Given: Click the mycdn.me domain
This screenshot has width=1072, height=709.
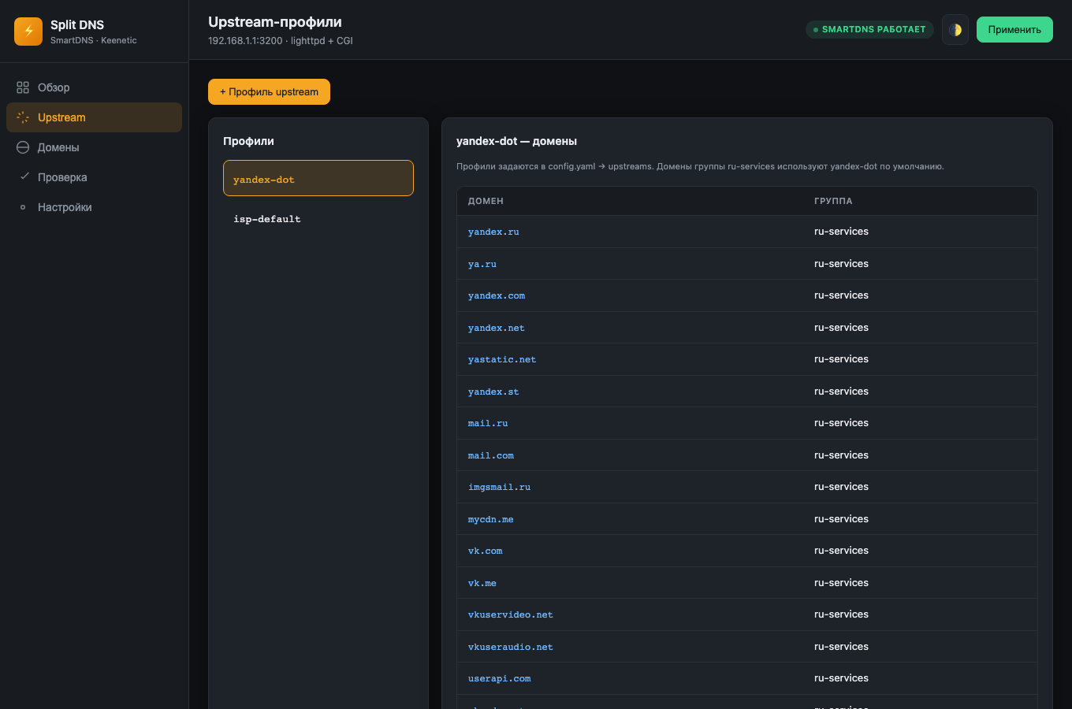Looking at the screenshot, I should 491,519.
